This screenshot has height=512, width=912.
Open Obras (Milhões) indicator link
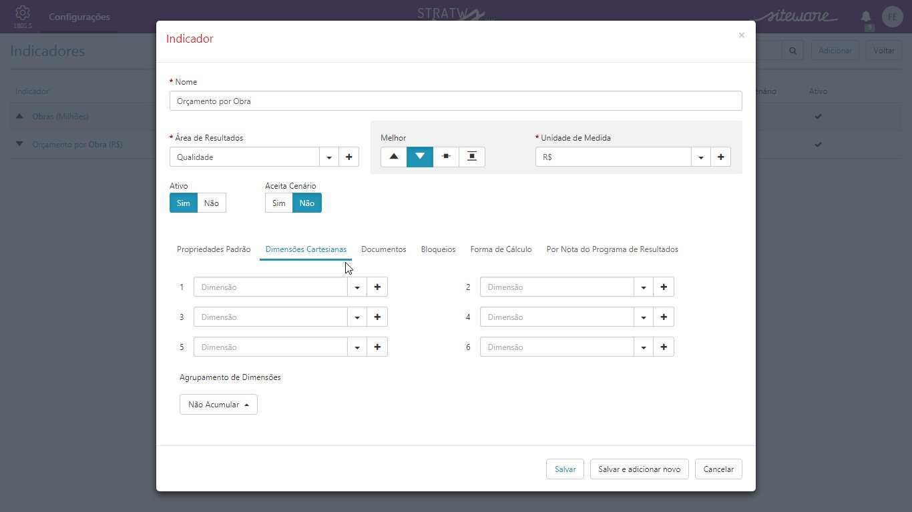pyautogui.click(x=60, y=117)
